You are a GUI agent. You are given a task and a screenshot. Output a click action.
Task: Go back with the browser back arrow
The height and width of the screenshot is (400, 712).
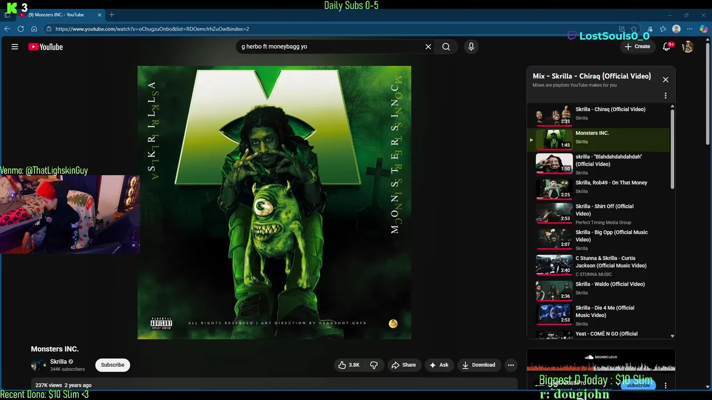click(x=7, y=29)
